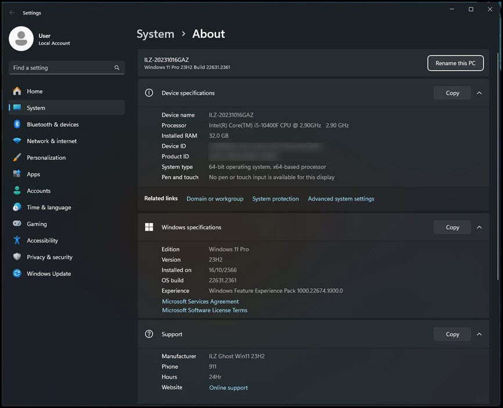The height and width of the screenshot is (408, 503).
Task: Open Domain or workgroup link
Action: [x=215, y=199]
